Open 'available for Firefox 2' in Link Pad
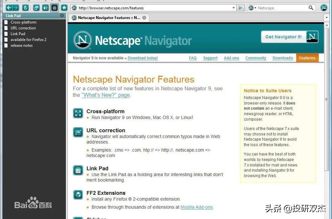Image resolution: width=332 pixels, height=219 pixels. click(28, 40)
